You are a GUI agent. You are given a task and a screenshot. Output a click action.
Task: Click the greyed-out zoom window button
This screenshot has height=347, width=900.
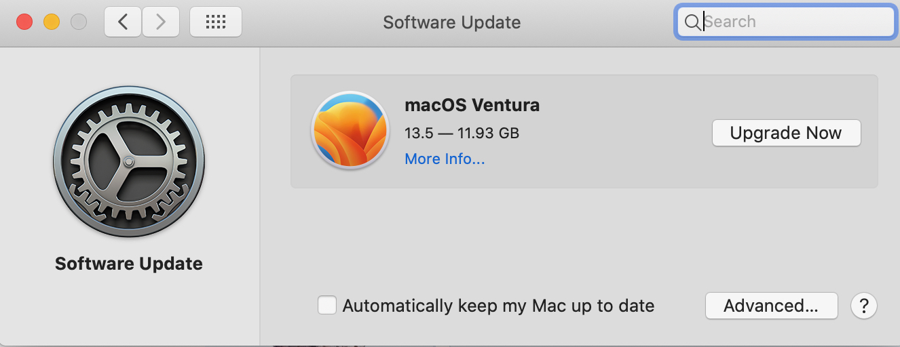(79, 22)
